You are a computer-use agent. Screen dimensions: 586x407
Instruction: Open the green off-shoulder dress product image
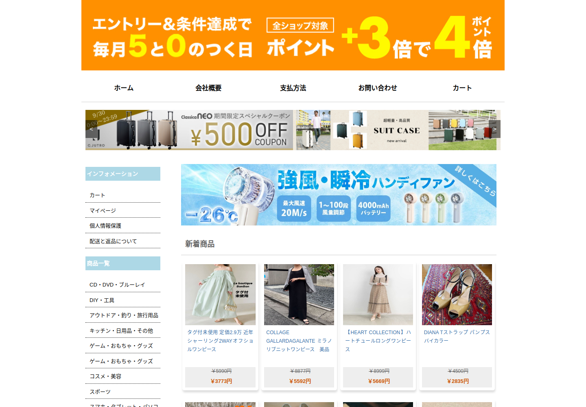tap(220, 295)
